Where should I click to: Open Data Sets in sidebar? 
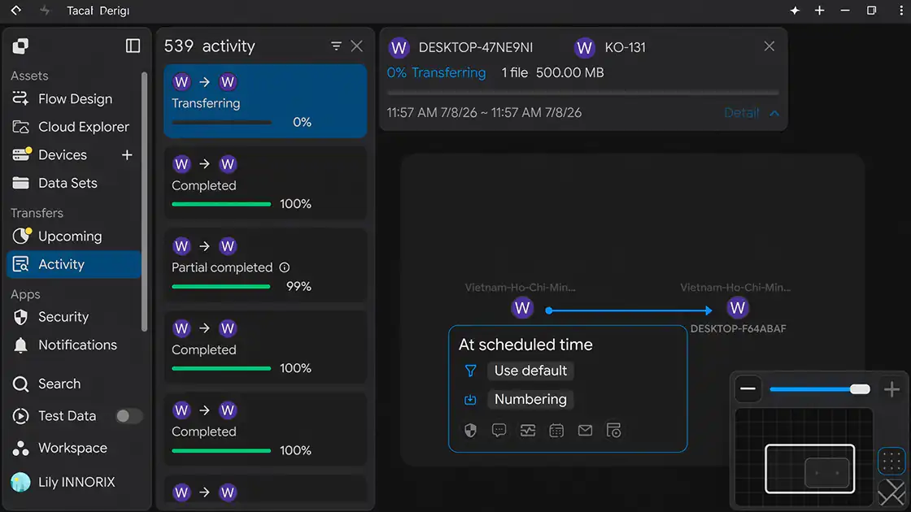pos(74,183)
